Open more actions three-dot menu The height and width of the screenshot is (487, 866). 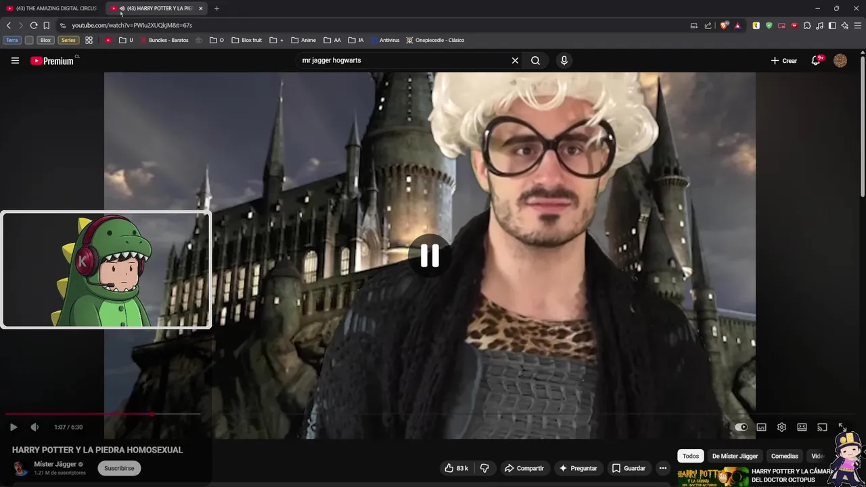pyautogui.click(x=663, y=468)
